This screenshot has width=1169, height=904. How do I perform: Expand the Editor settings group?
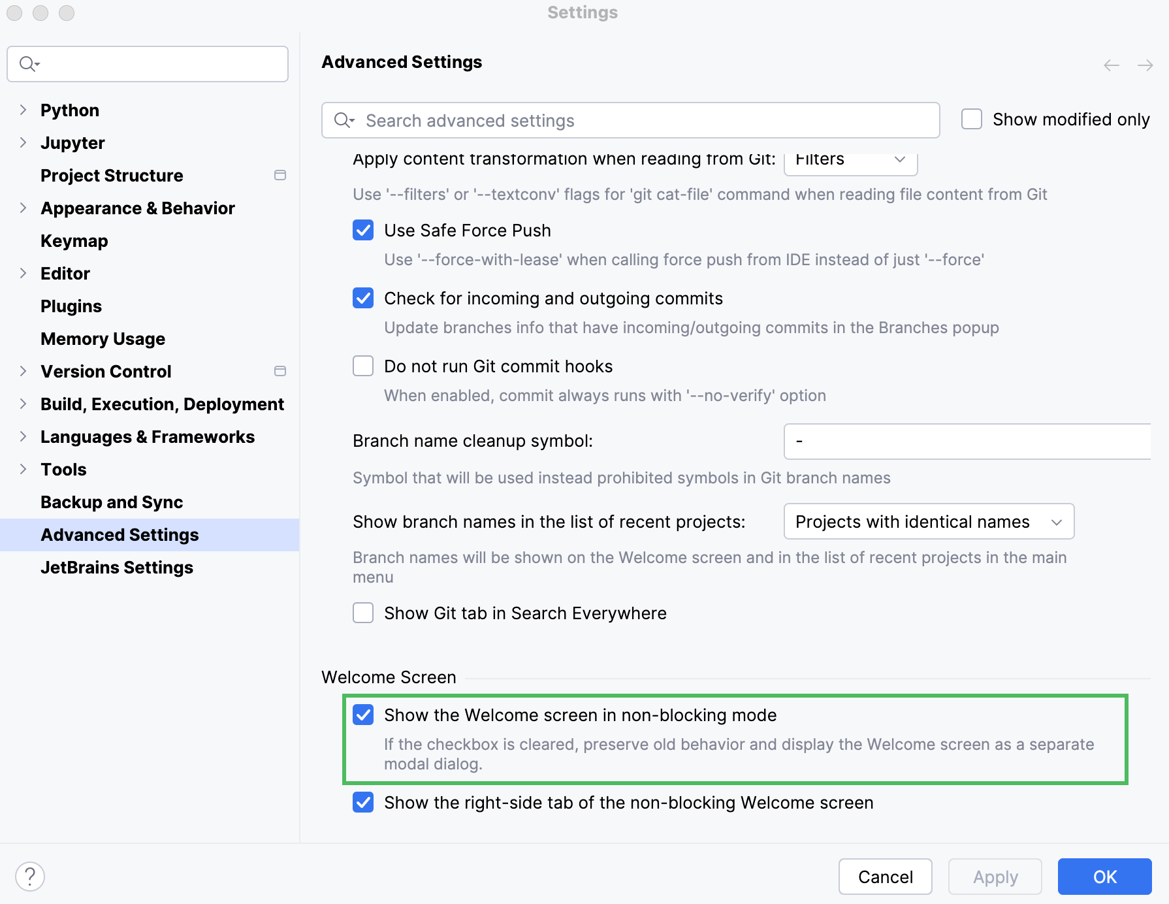tap(24, 273)
